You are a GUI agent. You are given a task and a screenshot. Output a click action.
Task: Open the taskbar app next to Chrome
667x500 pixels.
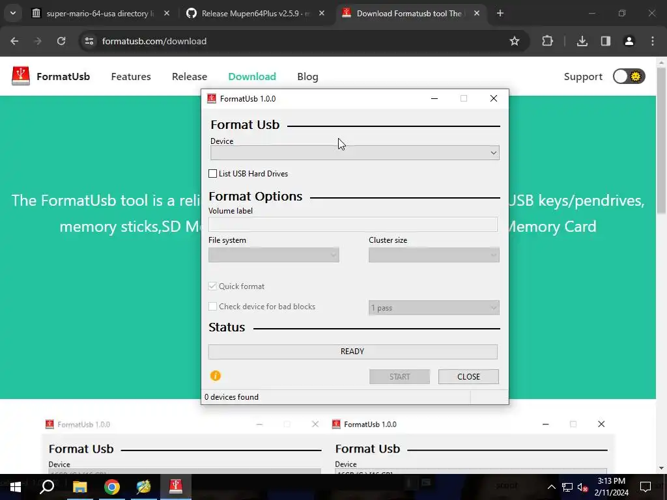click(x=143, y=486)
